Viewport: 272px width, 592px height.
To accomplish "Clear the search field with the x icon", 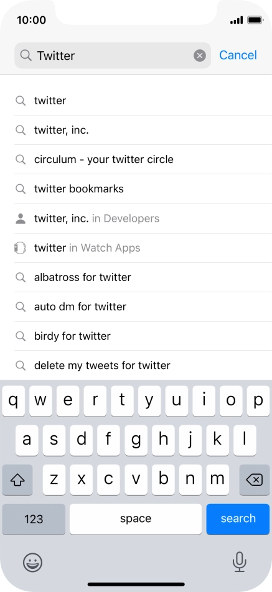I will coord(200,56).
